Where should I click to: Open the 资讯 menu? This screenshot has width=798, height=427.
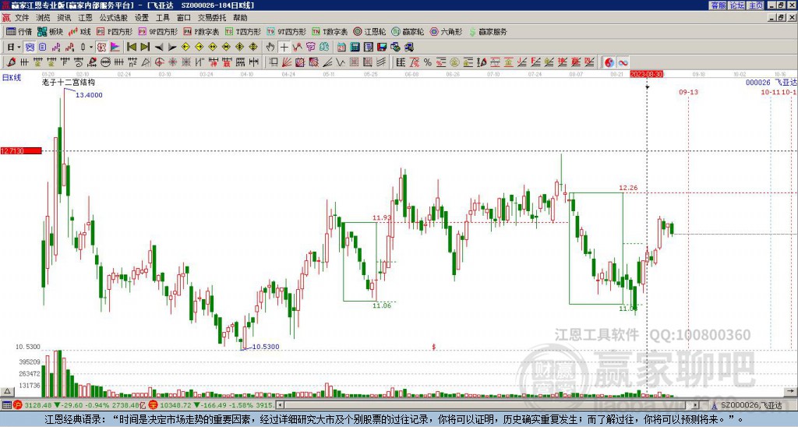[x=64, y=18]
